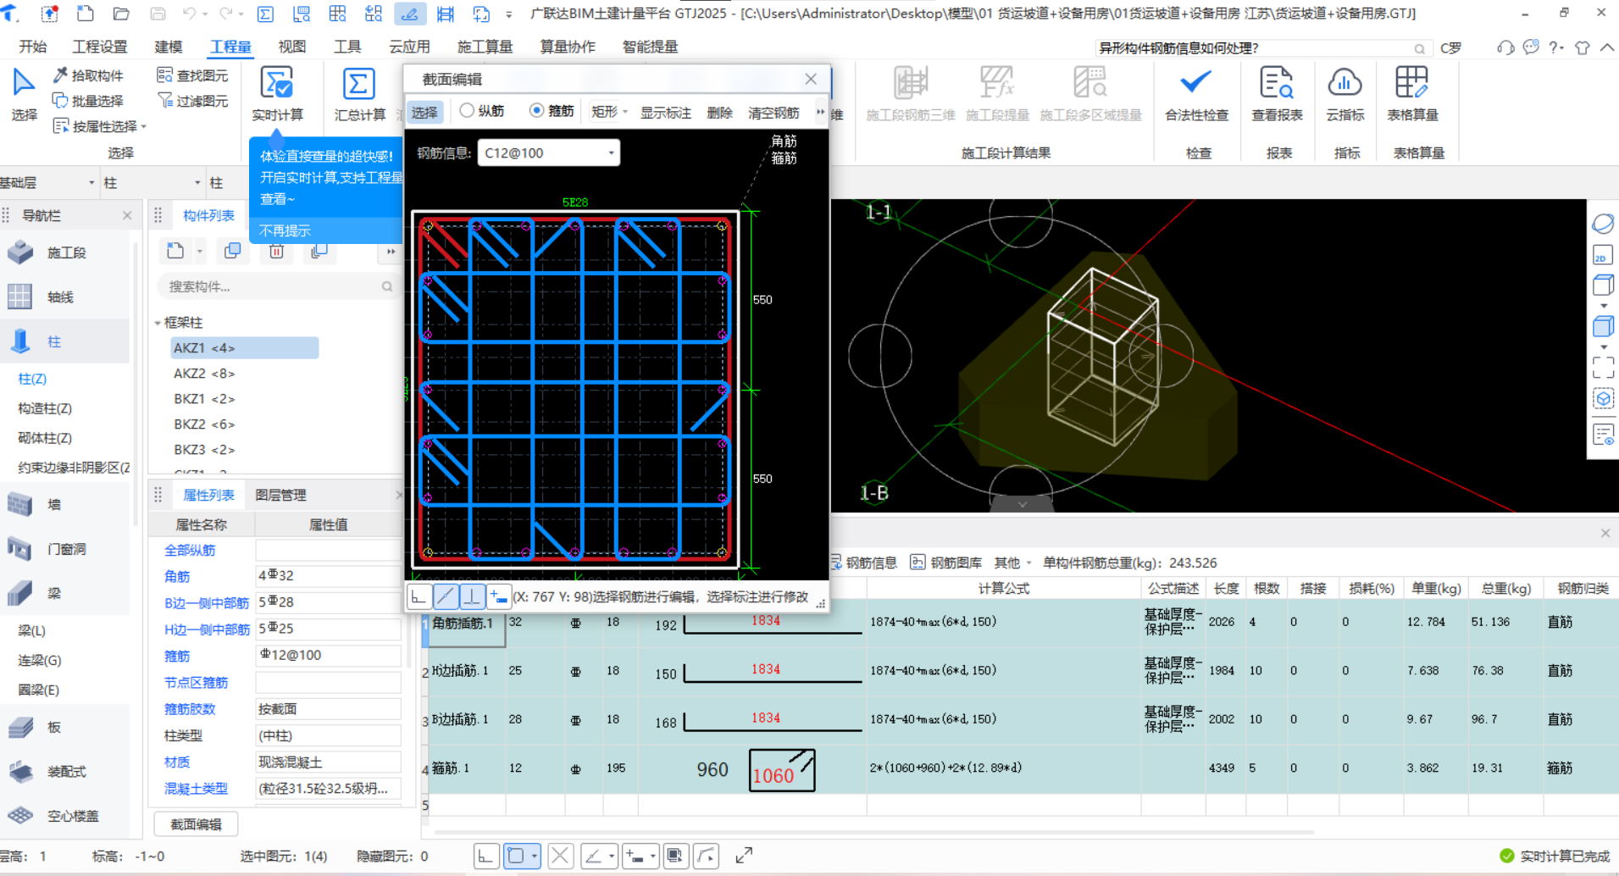Switch to the 图层管理 tab

(280, 495)
